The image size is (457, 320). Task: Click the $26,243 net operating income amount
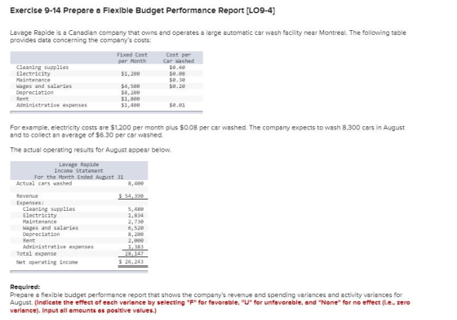pos(131,262)
